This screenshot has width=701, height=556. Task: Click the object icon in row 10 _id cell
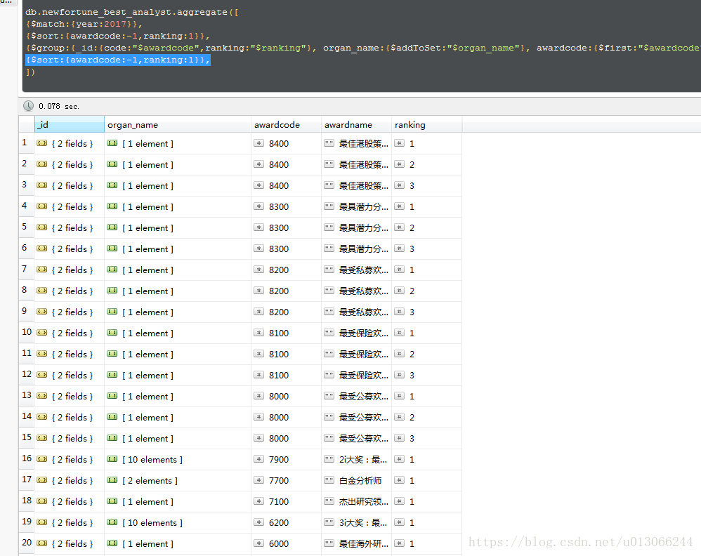pyautogui.click(x=42, y=333)
